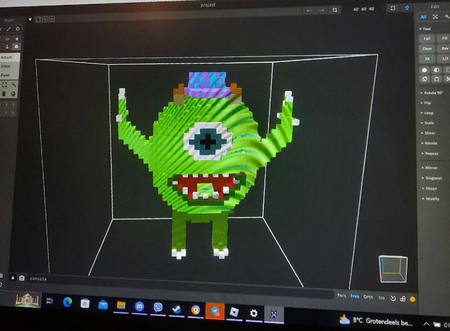
Task: Click the Full button
Action: pyautogui.click(x=427, y=39)
